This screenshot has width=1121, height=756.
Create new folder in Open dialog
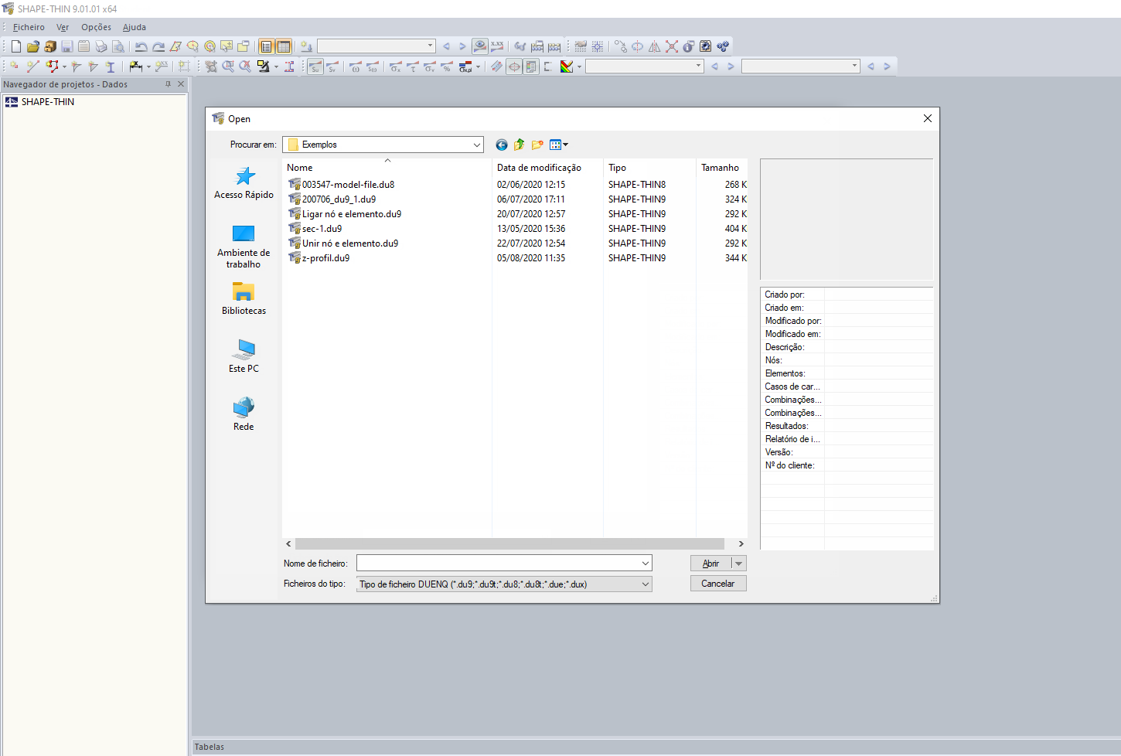(x=537, y=145)
